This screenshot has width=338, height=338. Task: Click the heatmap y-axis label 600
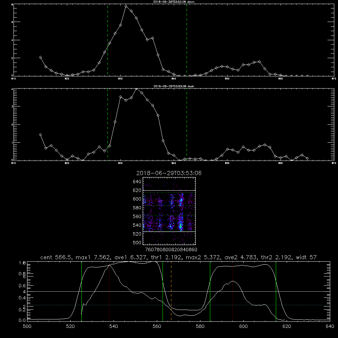[x=137, y=199]
